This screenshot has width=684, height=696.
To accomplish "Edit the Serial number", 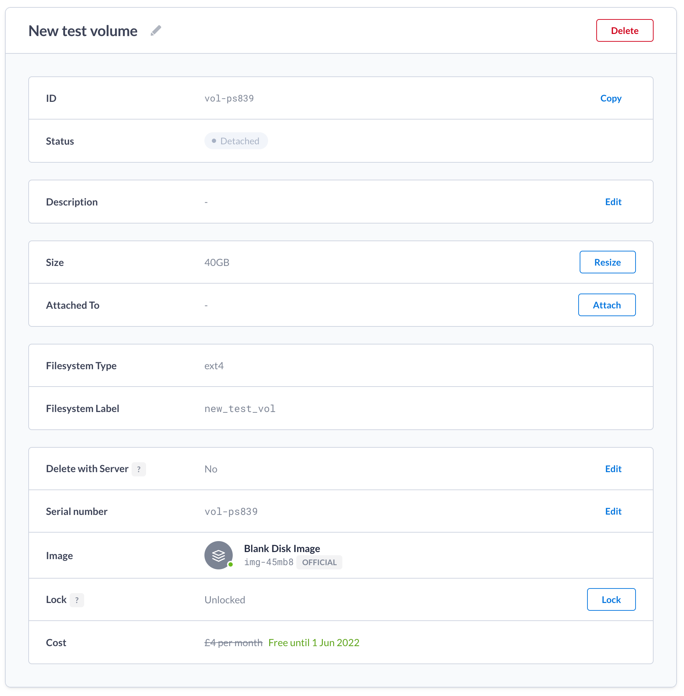I will click(x=613, y=511).
